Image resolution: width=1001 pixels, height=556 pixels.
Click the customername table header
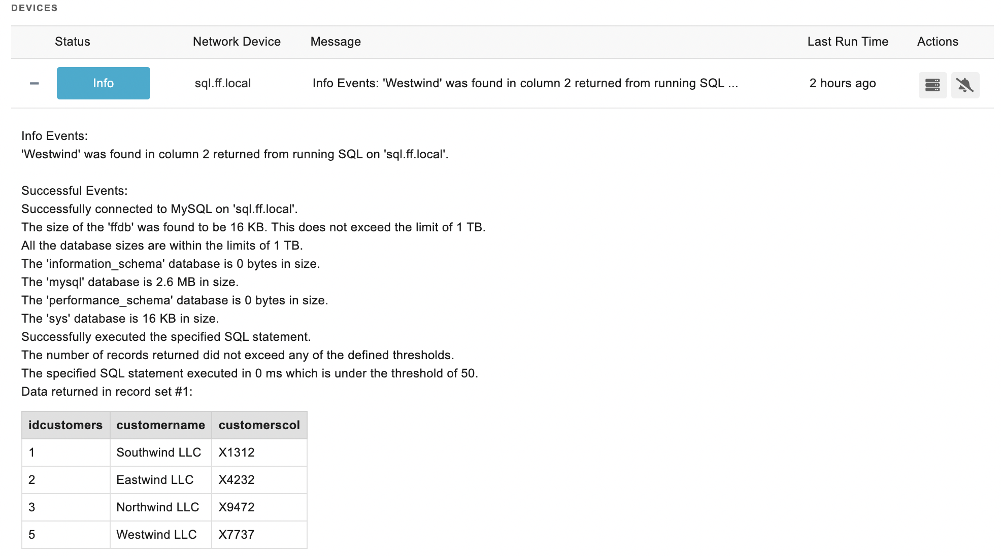point(161,425)
